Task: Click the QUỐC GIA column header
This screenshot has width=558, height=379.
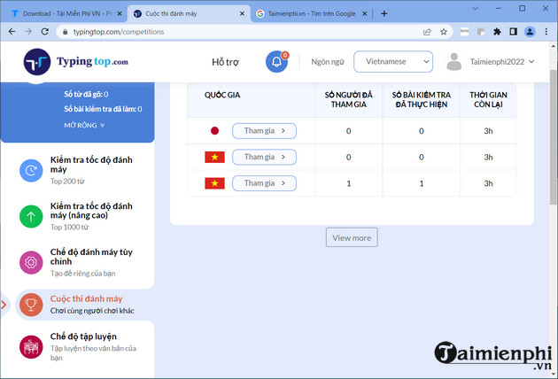Action: tap(222, 95)
